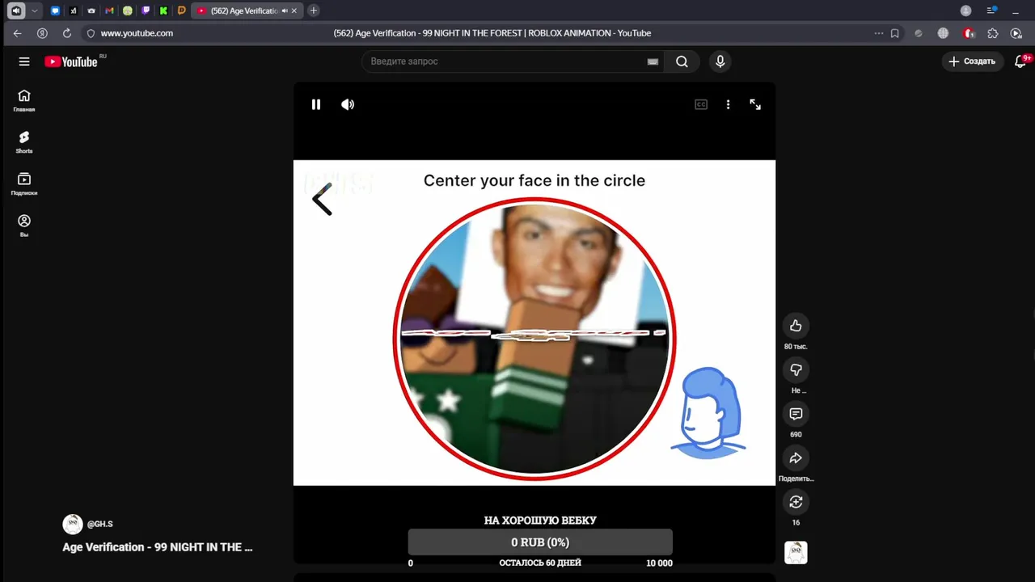Start voice search with the microphone icon
The image size is (1035, 582).
[x=720, y=61]
